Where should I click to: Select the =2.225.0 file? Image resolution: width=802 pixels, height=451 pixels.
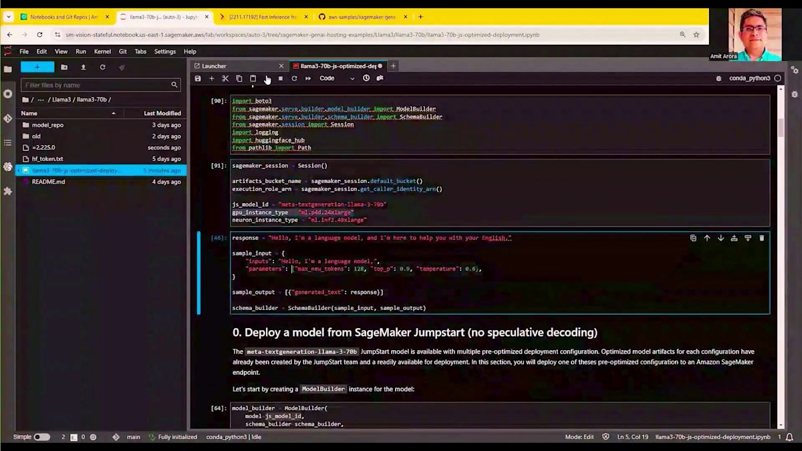tap(101, 148)
